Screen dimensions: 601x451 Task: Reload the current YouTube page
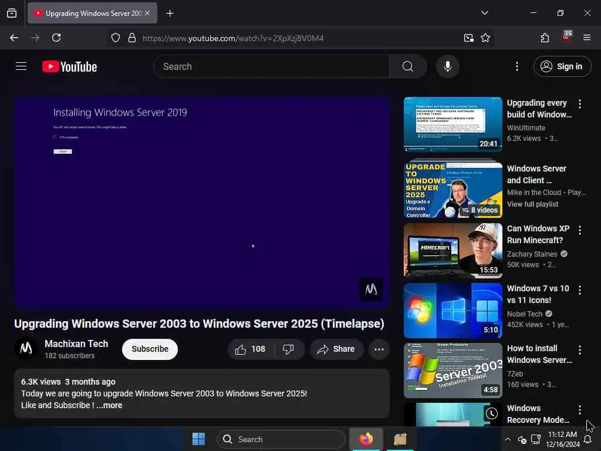click(56, 38)
